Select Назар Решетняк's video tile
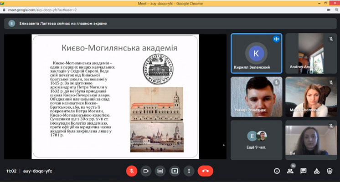340x182 pixels. 256,96
